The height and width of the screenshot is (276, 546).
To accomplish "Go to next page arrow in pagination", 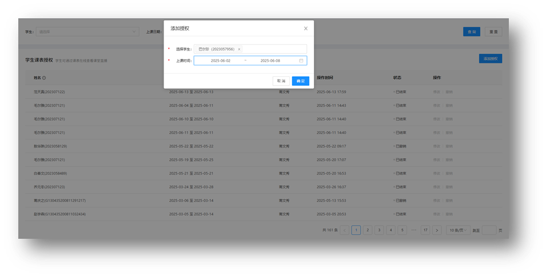I will click(x=437, y=230).
